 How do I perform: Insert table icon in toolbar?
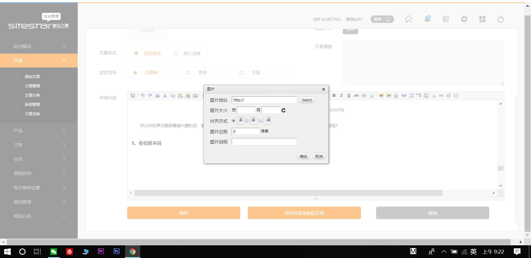411,96
